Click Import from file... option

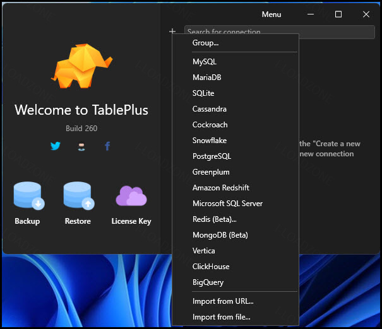(236, 317)
